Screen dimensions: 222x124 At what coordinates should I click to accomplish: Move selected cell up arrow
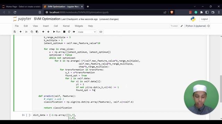43,32
